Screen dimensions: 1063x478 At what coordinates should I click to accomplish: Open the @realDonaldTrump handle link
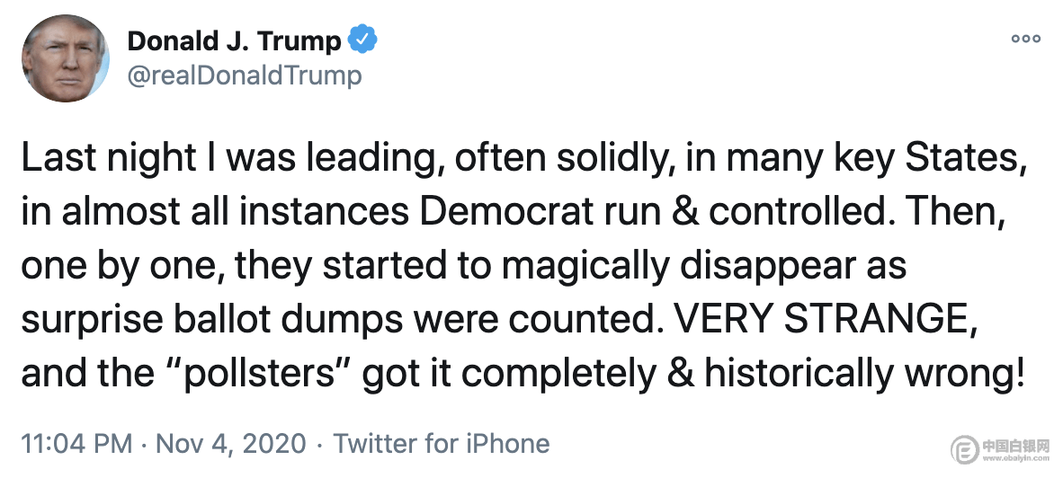(245, 75)
